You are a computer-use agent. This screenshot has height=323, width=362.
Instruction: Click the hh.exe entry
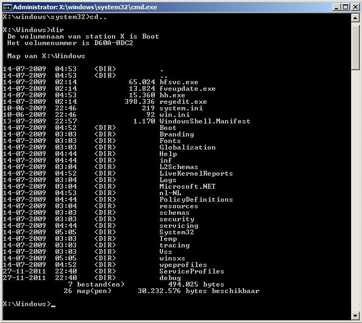pos(172,95)
